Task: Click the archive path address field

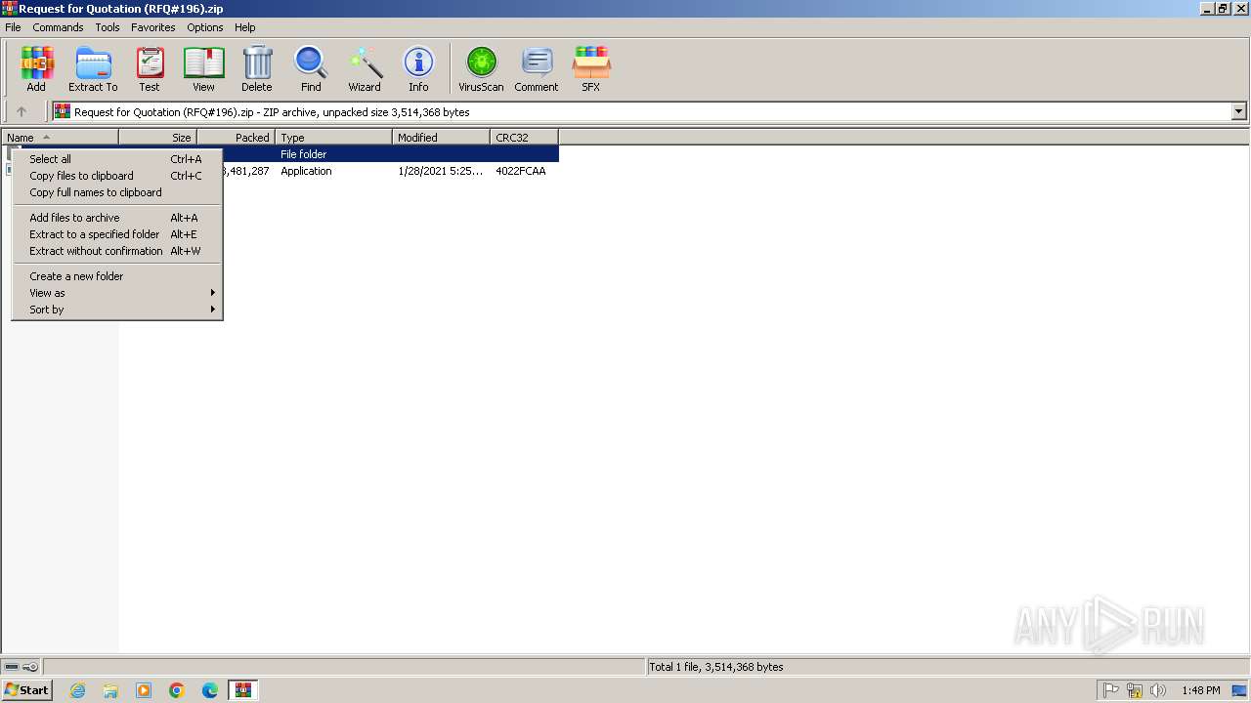Action: pos(650,111)
